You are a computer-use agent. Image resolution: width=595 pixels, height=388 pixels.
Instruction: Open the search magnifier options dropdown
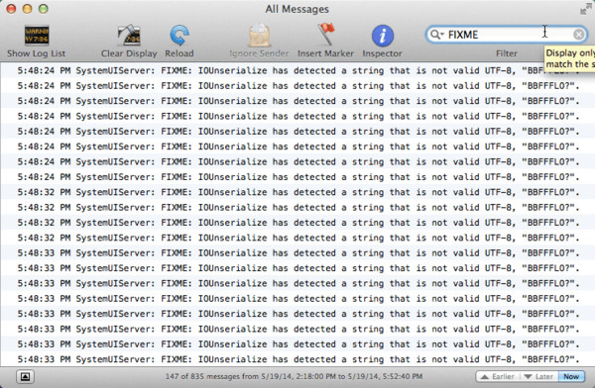pos(436,35)
